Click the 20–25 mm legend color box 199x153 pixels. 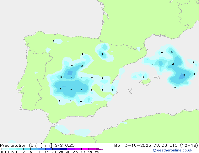[x=56, y=149]
